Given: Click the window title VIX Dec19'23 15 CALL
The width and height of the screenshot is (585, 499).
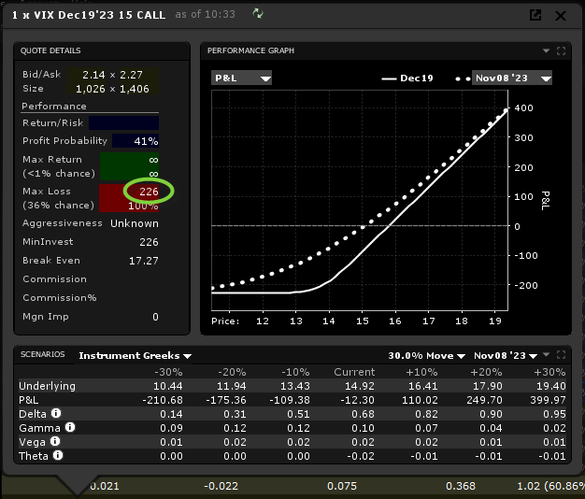Looking at the screenshot, I should (89, 15).
